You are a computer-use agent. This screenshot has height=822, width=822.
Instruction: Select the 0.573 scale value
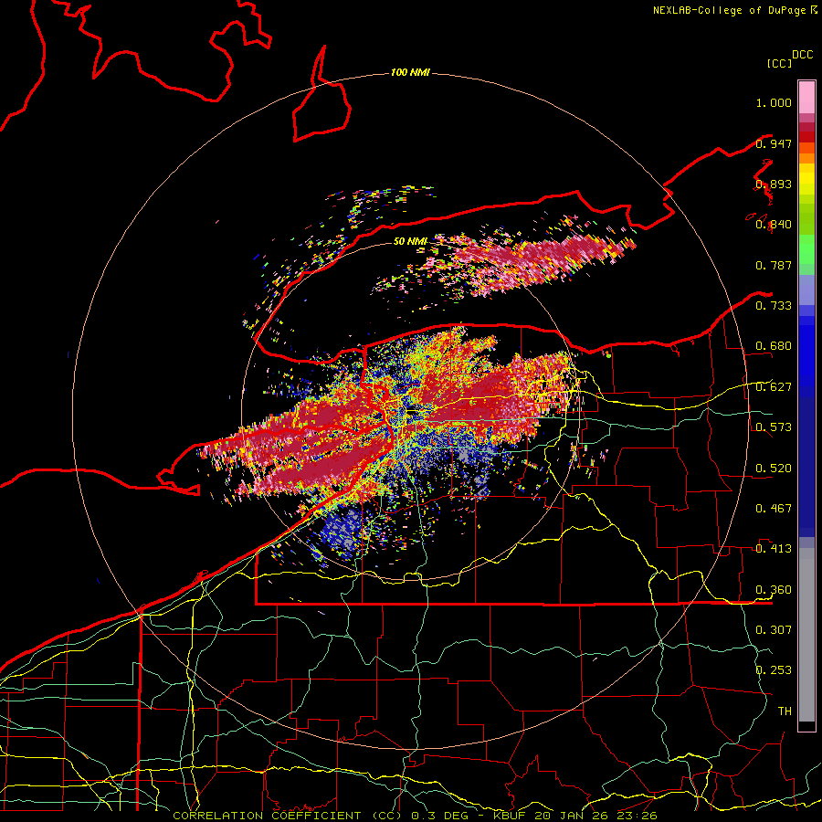pos(774,427)
